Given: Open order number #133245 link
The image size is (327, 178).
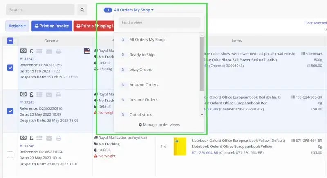Looking at the screenshot, I should click(27, 102).
